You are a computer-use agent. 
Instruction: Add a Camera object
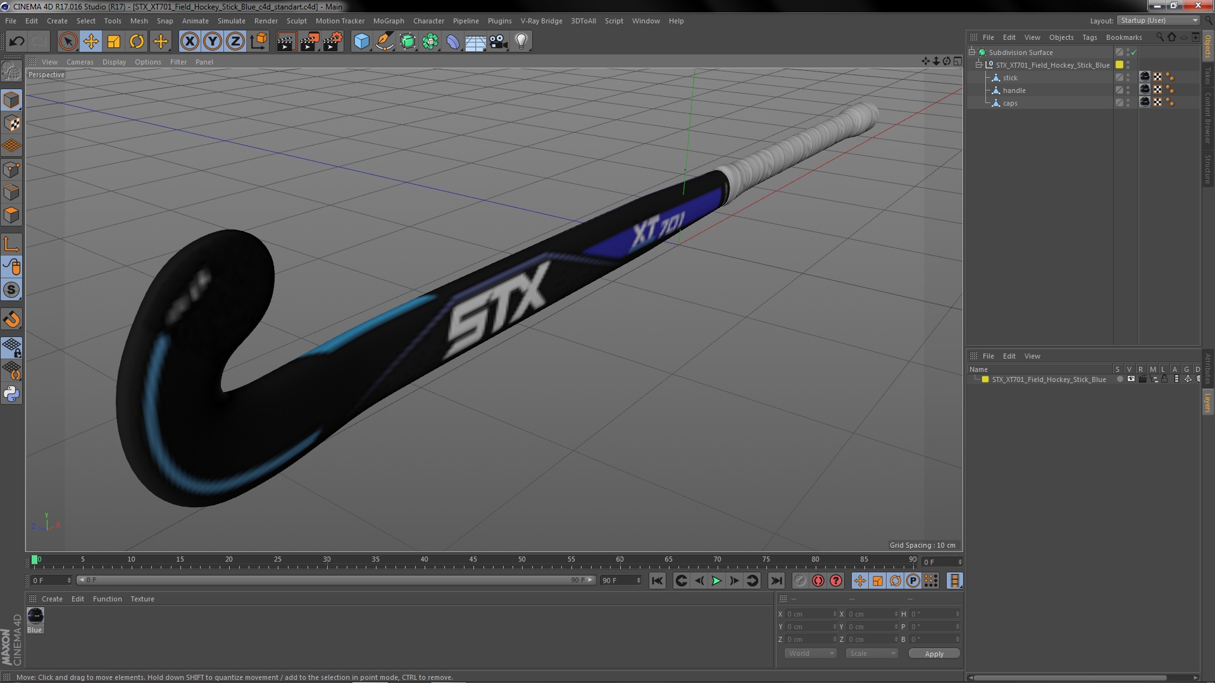coord(499,42)
